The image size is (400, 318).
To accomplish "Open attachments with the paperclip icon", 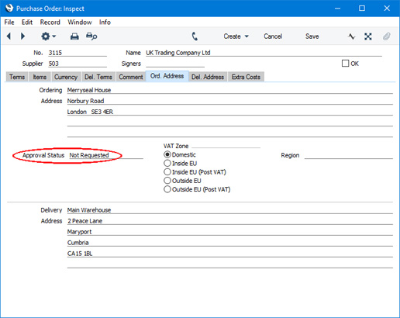I will pyautogui.click(x=386, y=36).
